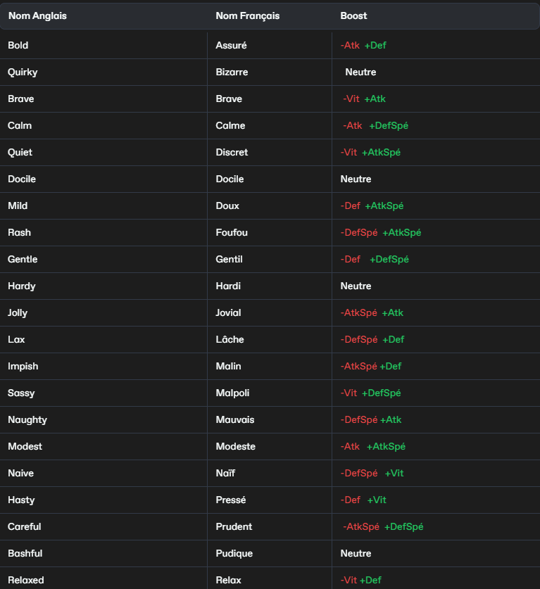Select the Jolly nature row name
Image resolution: width=540 pixels, height=589 pixels.
click(x=18, y=313)
